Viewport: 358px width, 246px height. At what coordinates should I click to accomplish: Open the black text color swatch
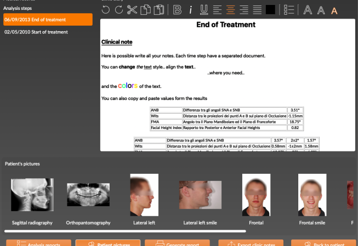270,10
